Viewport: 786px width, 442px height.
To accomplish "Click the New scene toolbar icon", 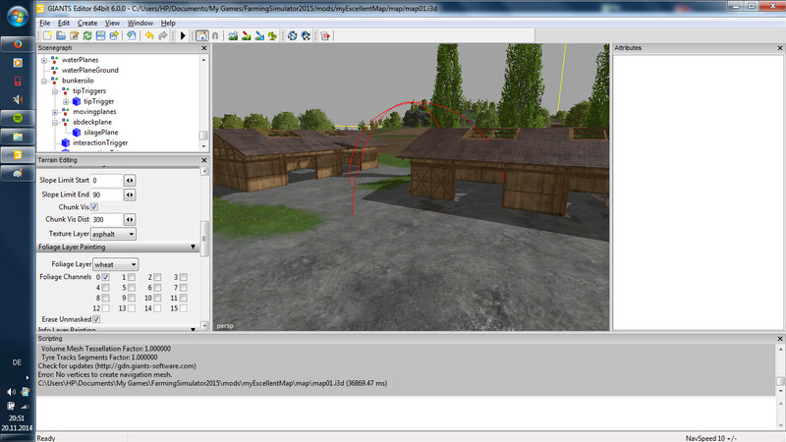I will coord(47,35).
